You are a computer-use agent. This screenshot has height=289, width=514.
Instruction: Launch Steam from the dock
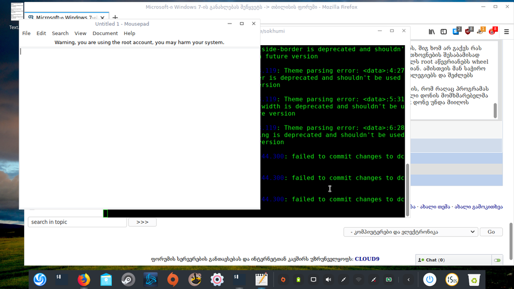(128, 279)
